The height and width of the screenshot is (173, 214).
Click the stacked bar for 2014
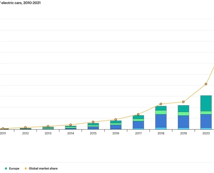click(x=71, y=128)
